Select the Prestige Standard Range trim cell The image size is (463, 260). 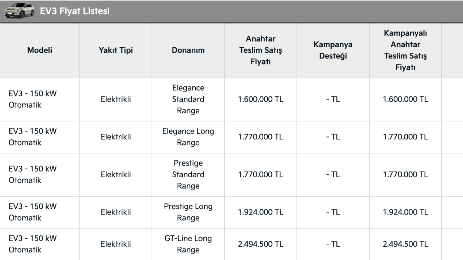click(x=188, y=174)
